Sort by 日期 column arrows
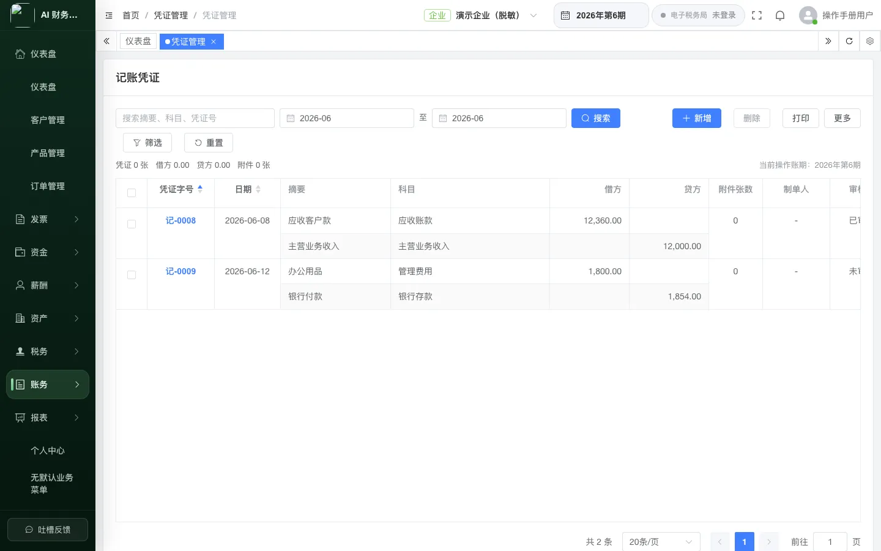Image resolution: width=881 pixels, height=551 pixels. tap(258, 189)
